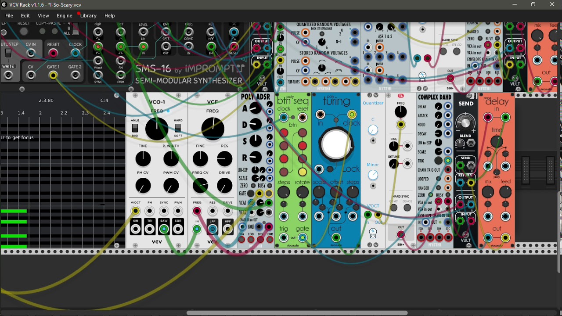Flip the VCO-1 HARD/SOFT sync switch
562x316 pixels.
coord(178,128)
